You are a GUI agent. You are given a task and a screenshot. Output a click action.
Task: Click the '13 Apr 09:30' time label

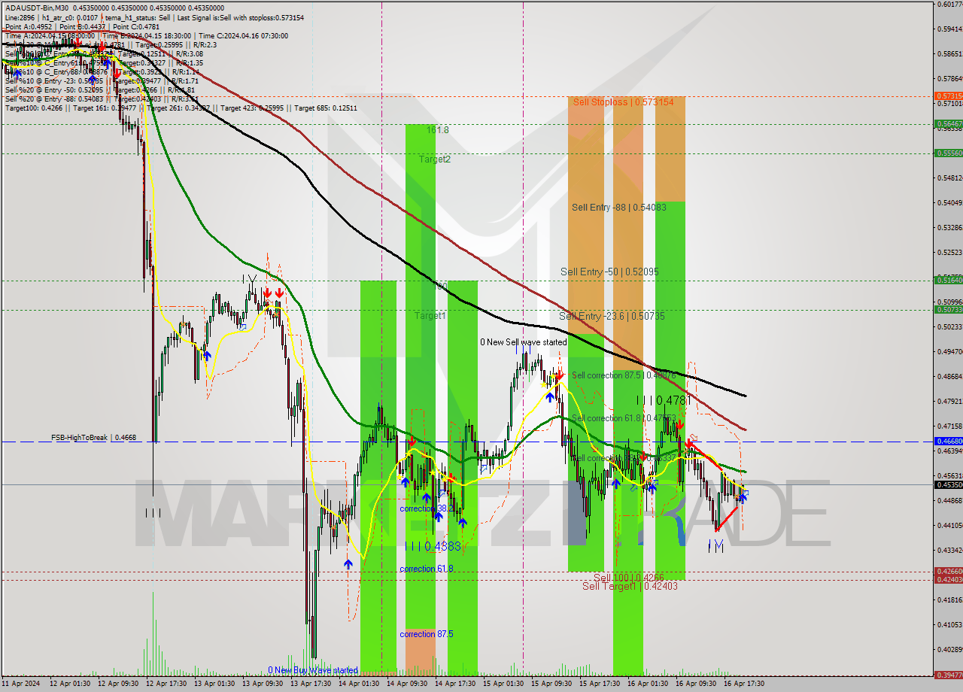pos(263,684)
